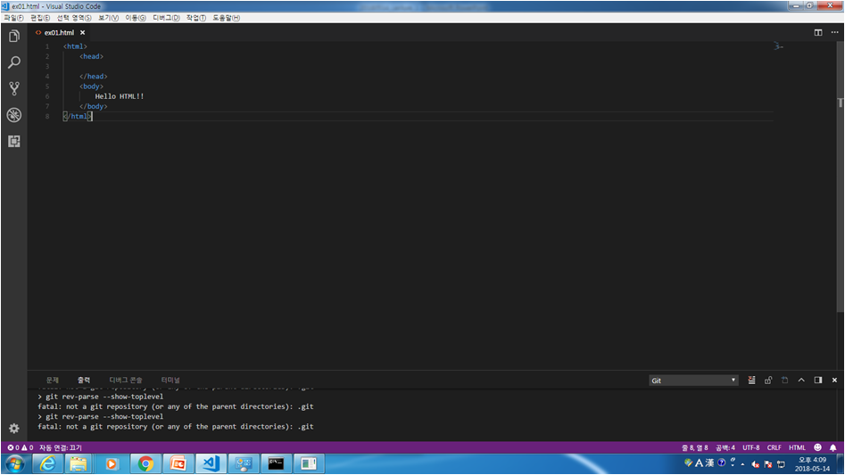The width and height of the screenshot is (845, 475).
Task: Open the Source Control view icon
Action: click(14, 89)
